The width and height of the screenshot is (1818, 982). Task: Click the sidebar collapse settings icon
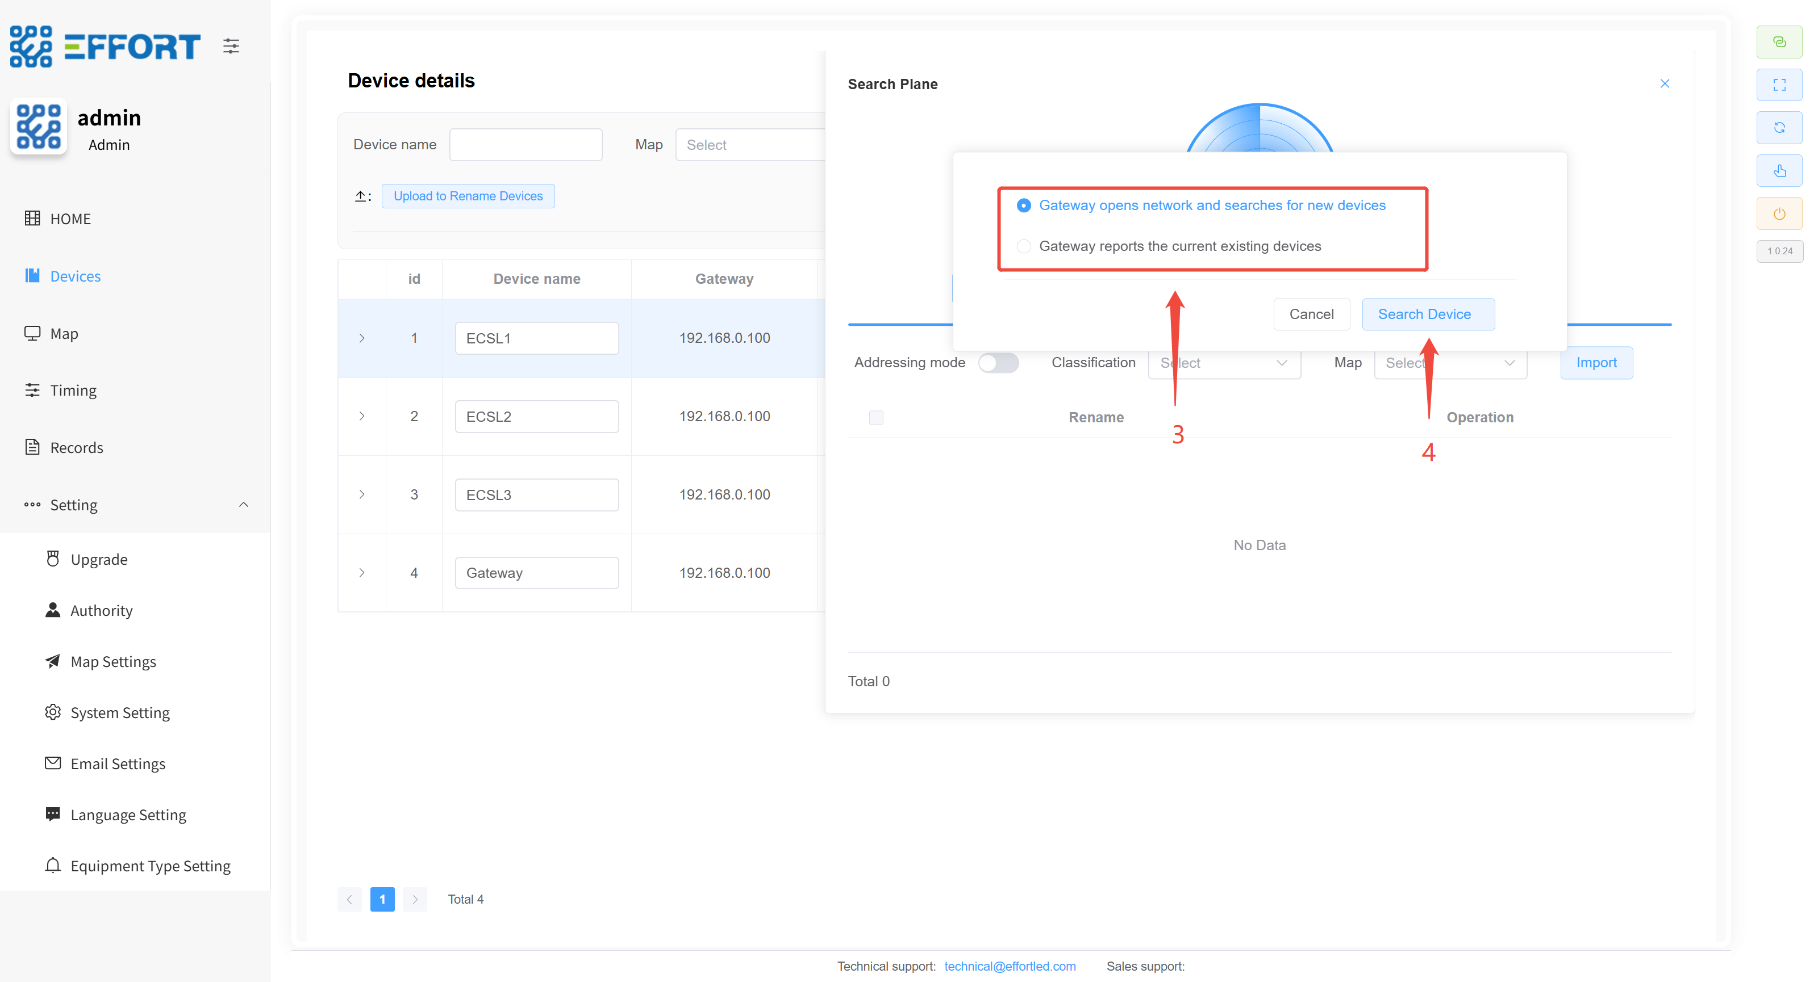coord(231,47)
